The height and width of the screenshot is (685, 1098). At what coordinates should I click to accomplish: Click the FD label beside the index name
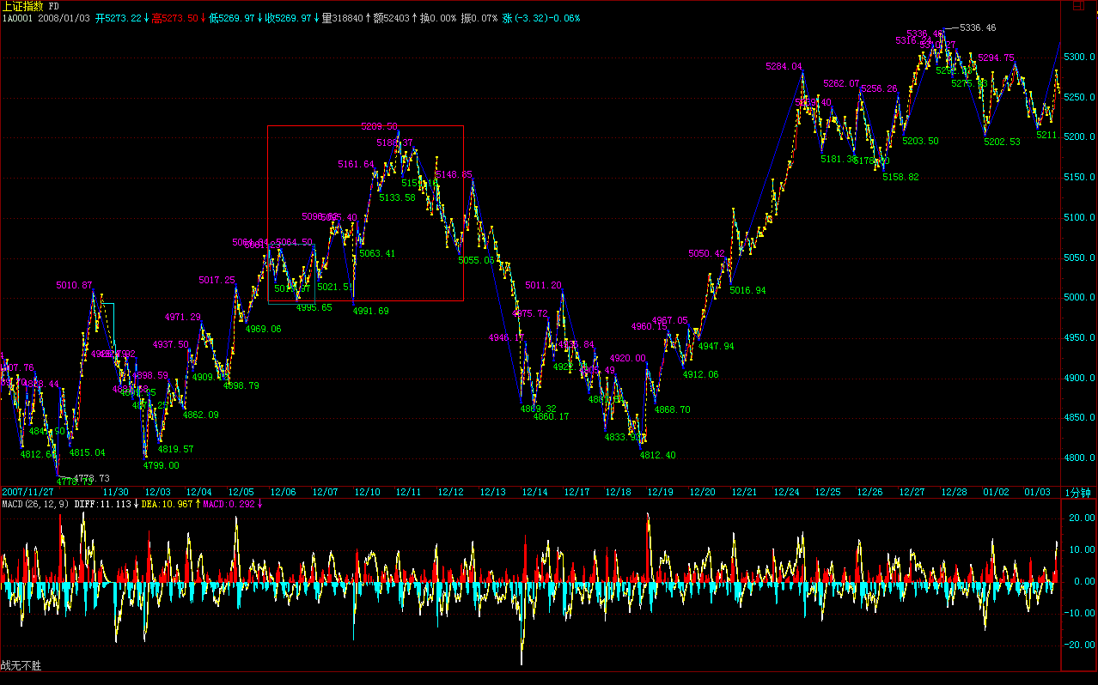pos(54,6)
